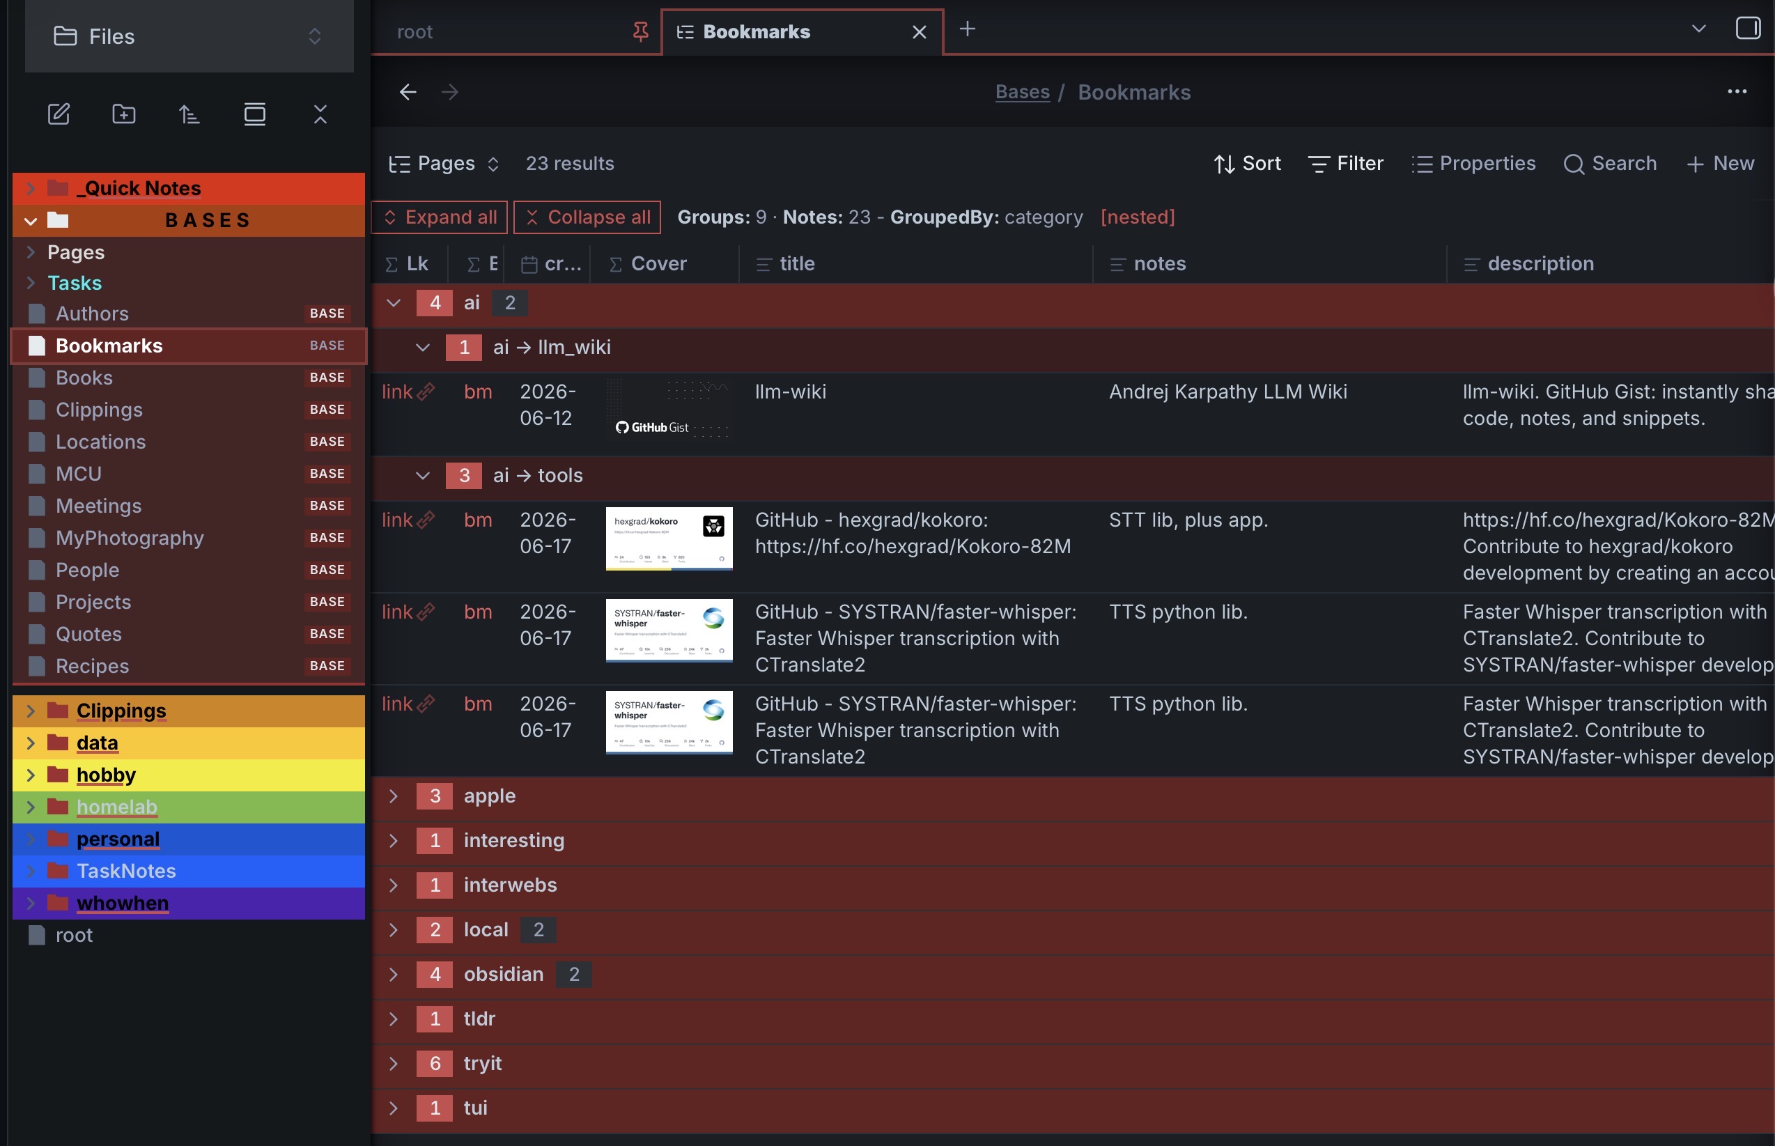Viewport: 1775px width, 1146px height.
Task: Navigate back with the left arrow
Action: [x=408, y=91]
